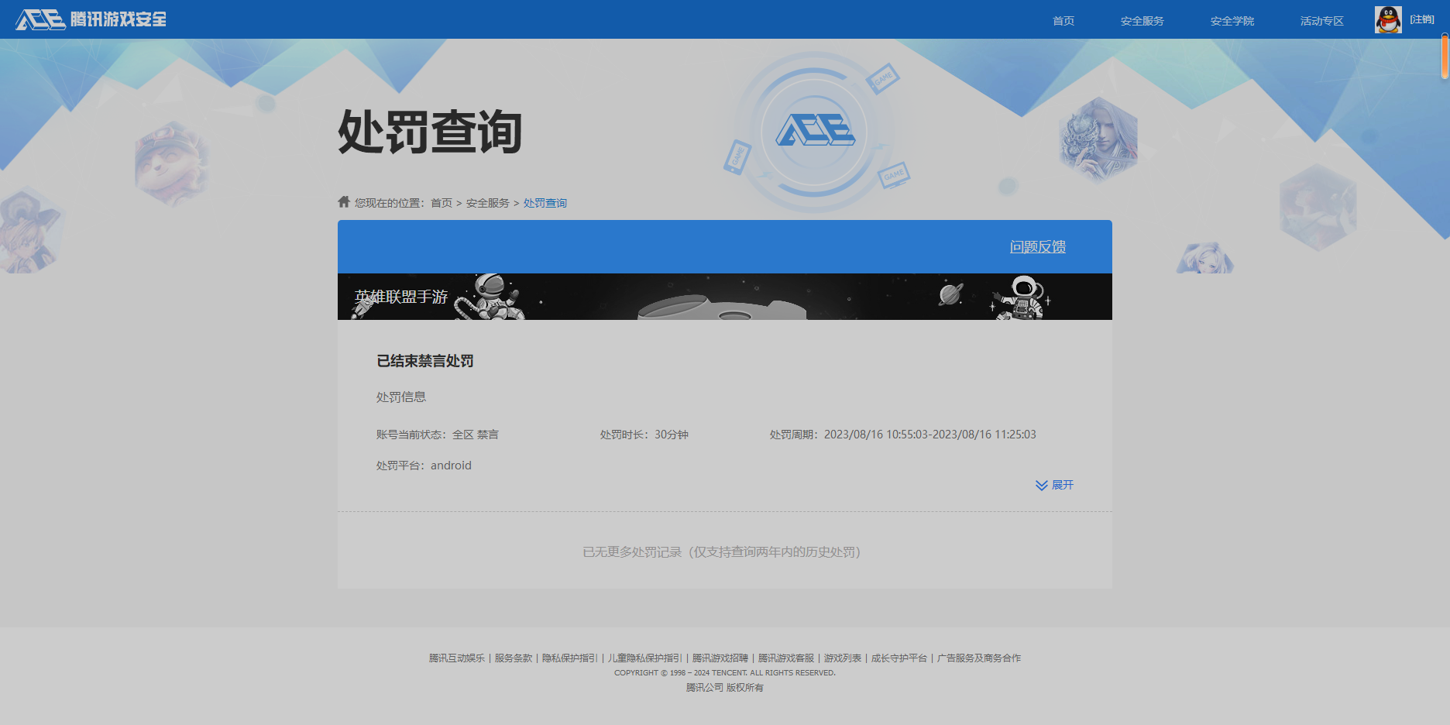Open 广告服务及商务合作 footer link
This screenshot has width=1450, height=725.
click(x=979, y=658)
